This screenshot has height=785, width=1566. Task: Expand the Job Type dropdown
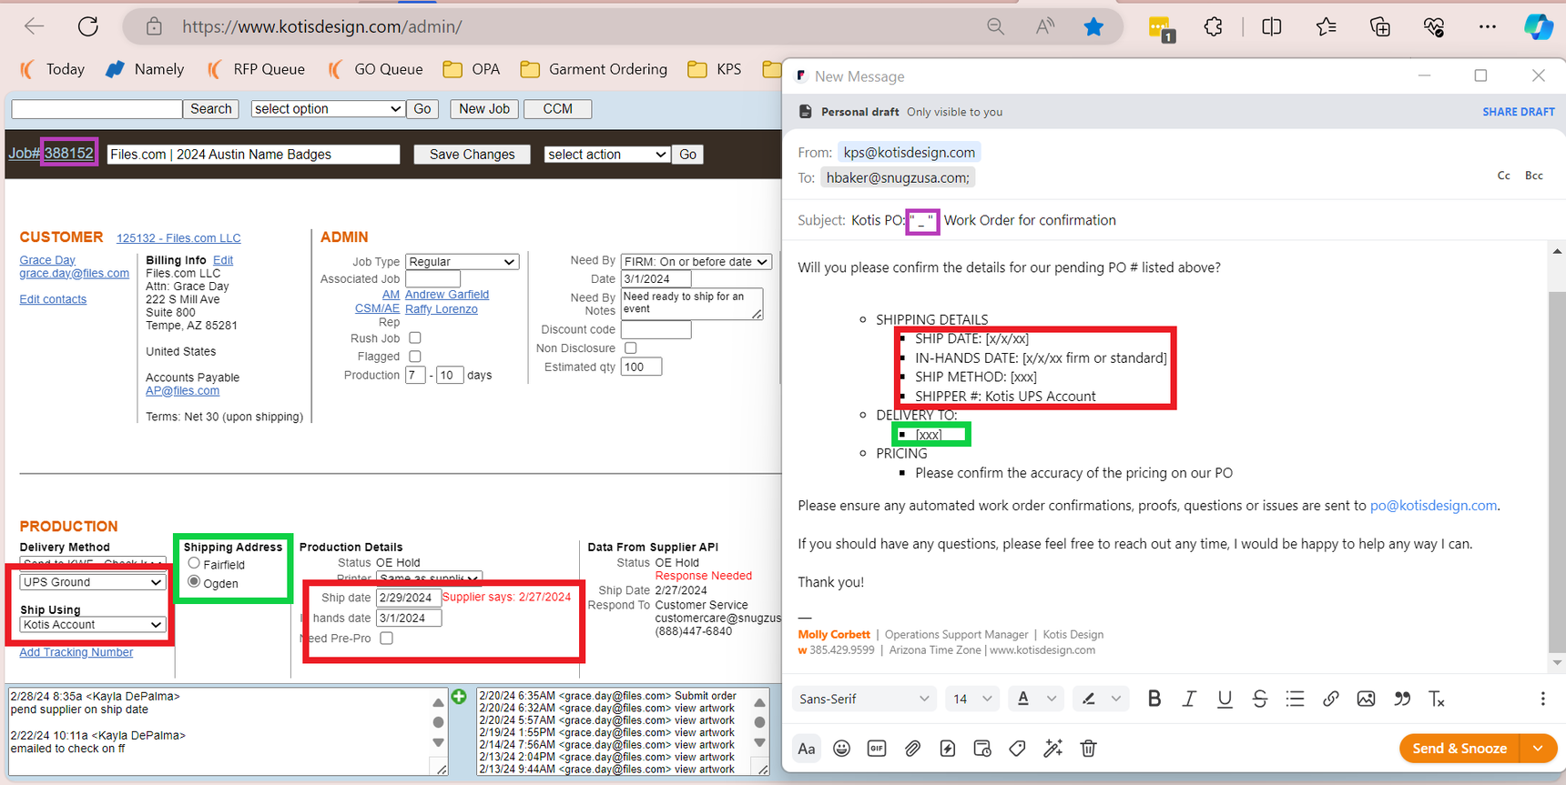(x=462, y=262)
